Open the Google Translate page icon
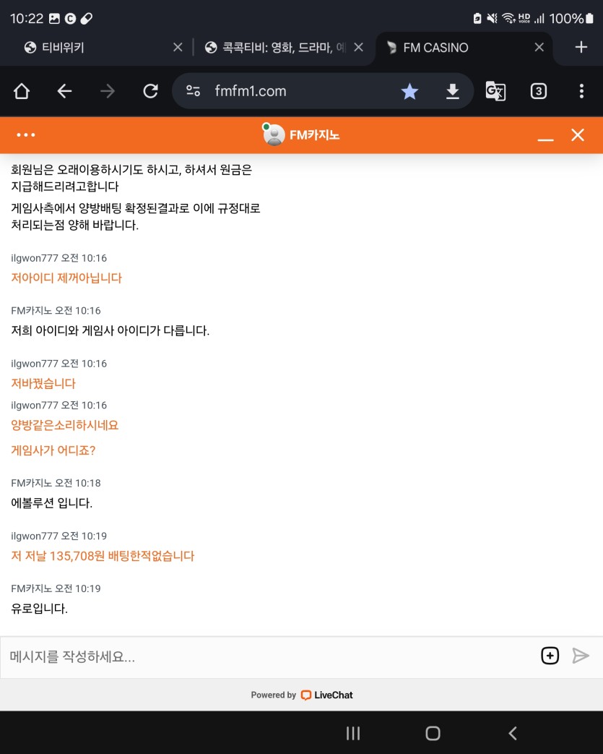The width and height of the screenshot is (603, 754). 495,91
